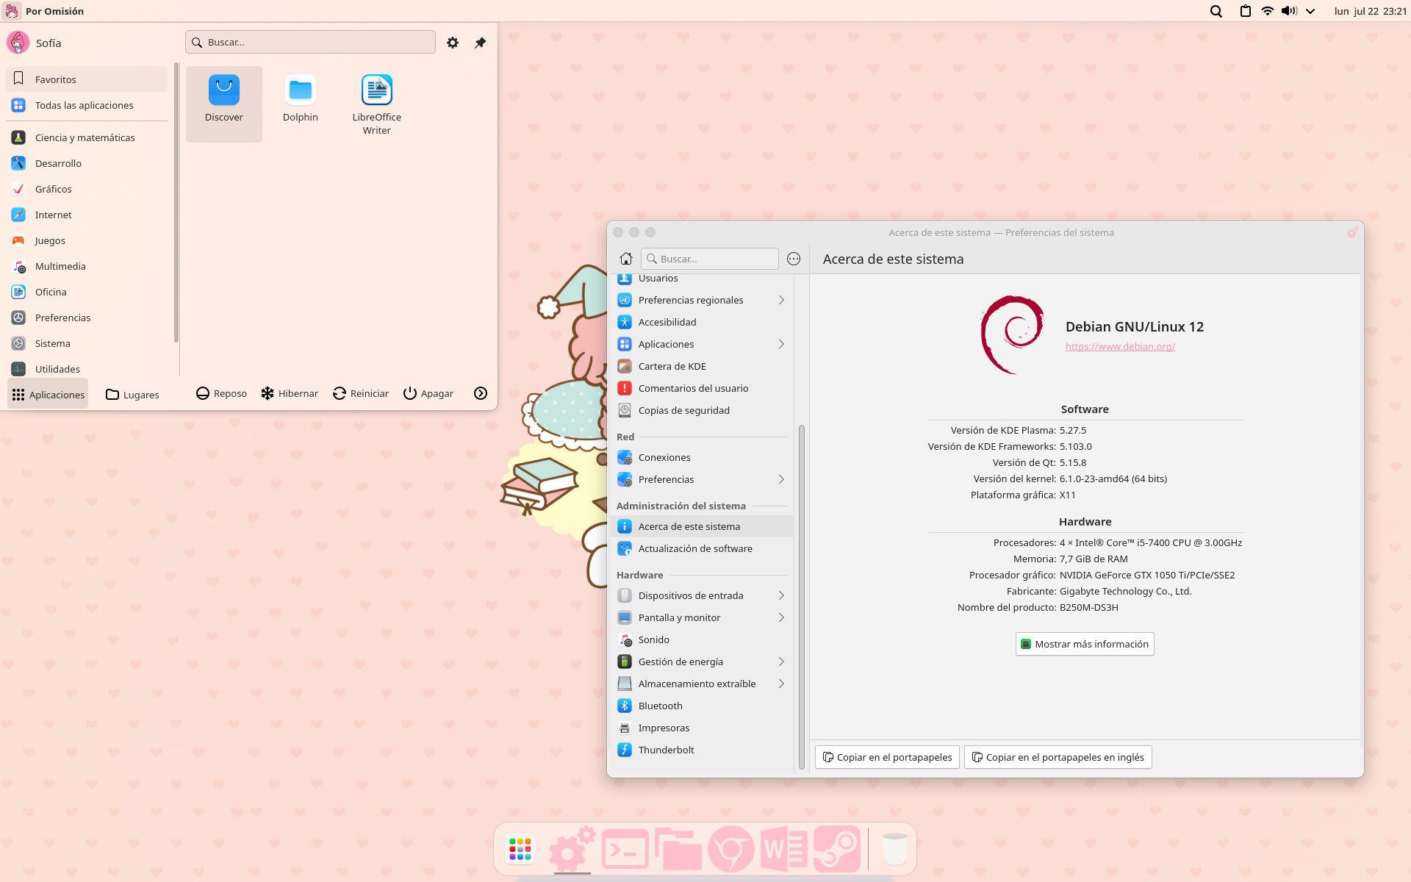Click inside the Buscar search field
This screenshot has width=1411, height=882.
click(709, 258)
